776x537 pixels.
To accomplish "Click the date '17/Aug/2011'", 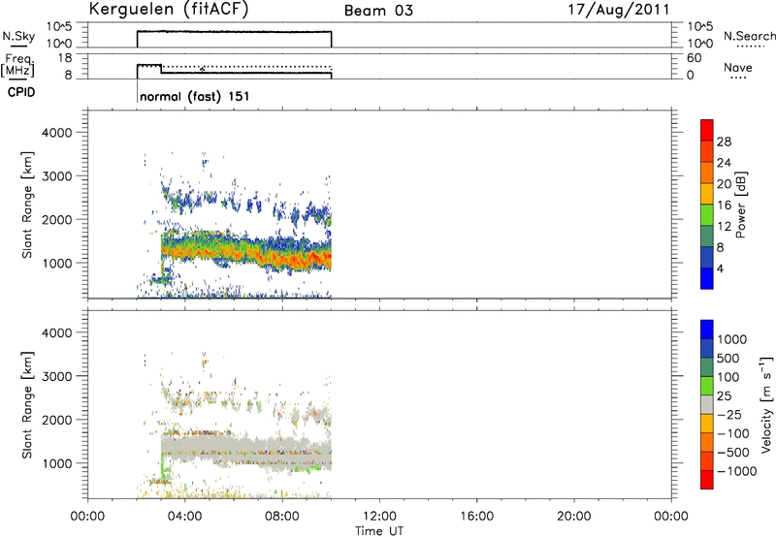I will pos(619,10).
